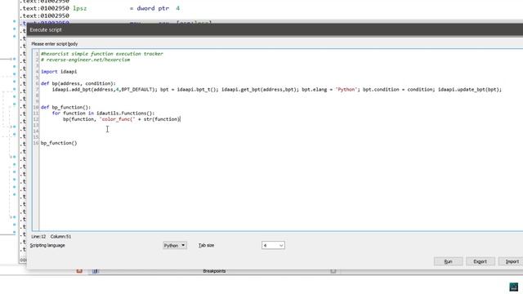Click the 'Python' string literal in line 7
Screen dimensions: 523x294
click(346, 90)
